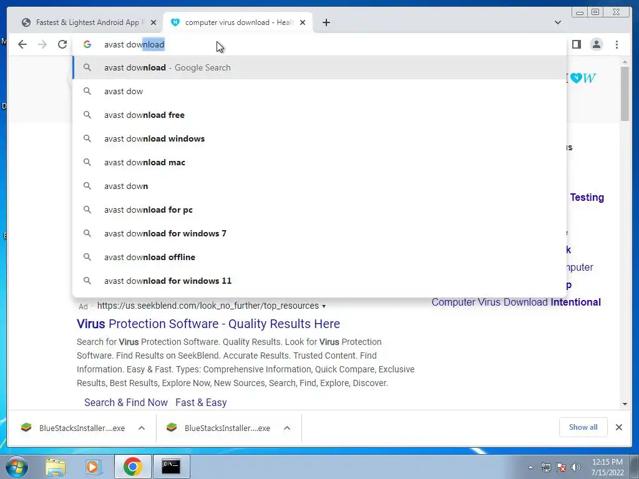Choose 'avast download for windows 11' suggestion

click(x=319, y=281)
